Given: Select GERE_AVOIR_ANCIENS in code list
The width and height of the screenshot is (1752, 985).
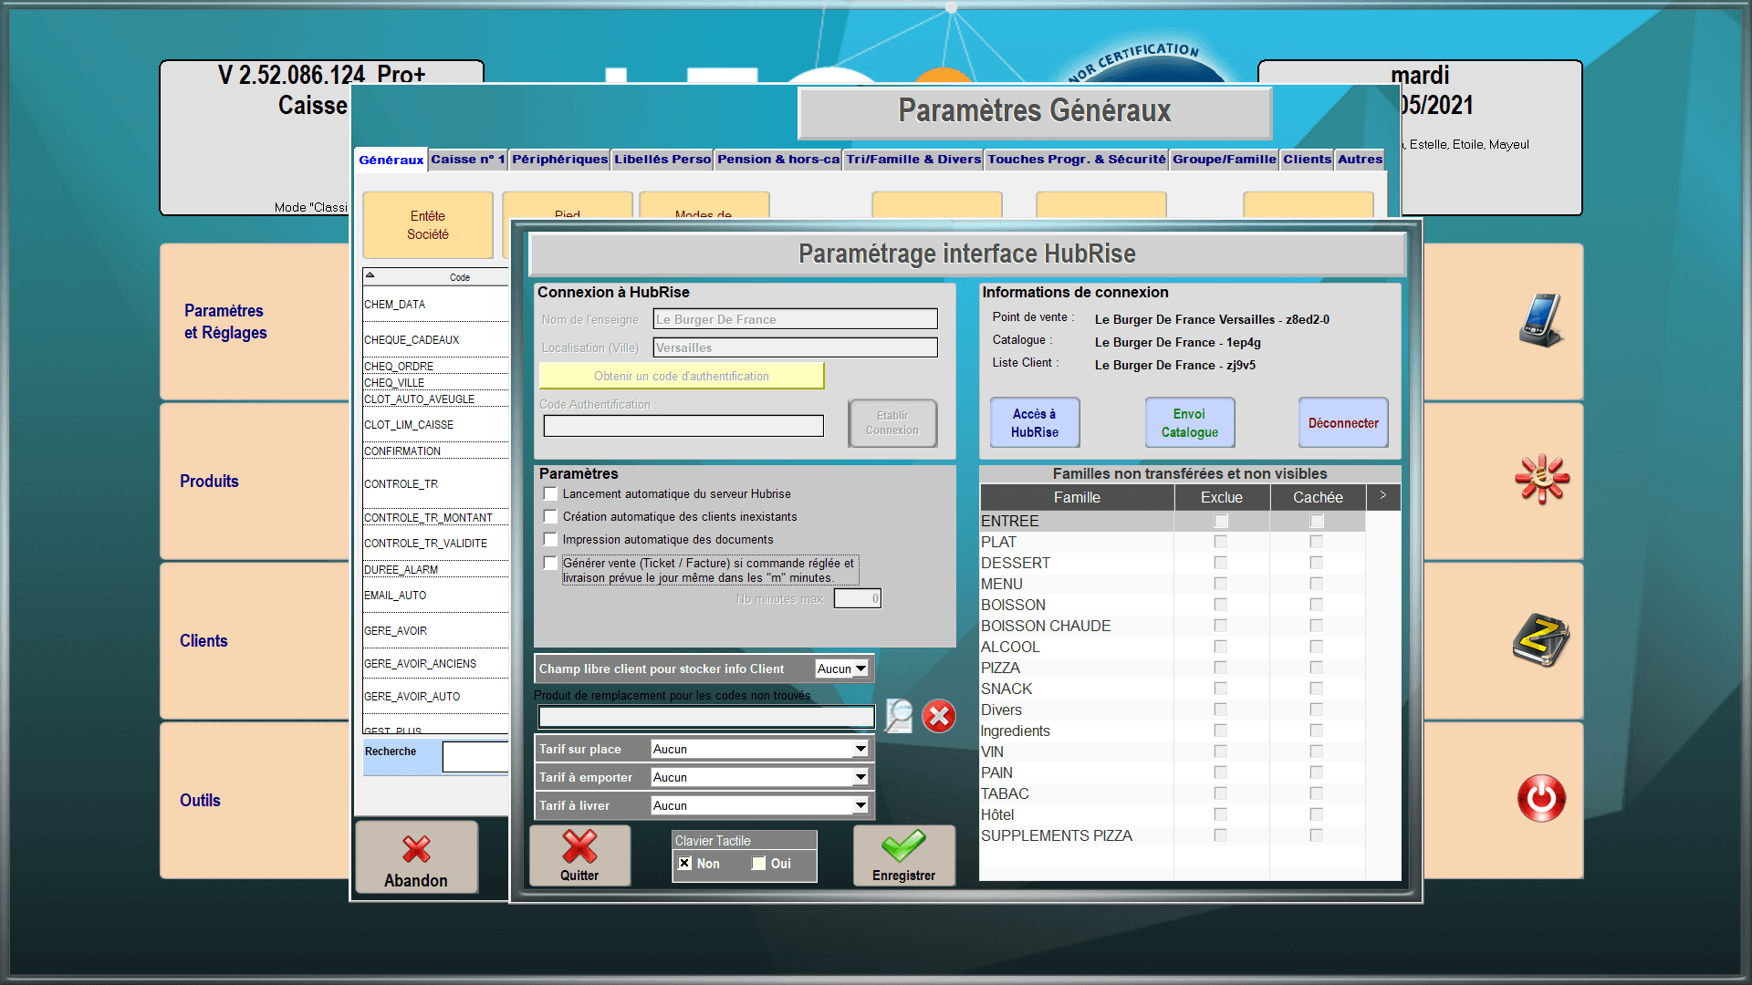Looking at the screenshot, I should tap(435, 664).
